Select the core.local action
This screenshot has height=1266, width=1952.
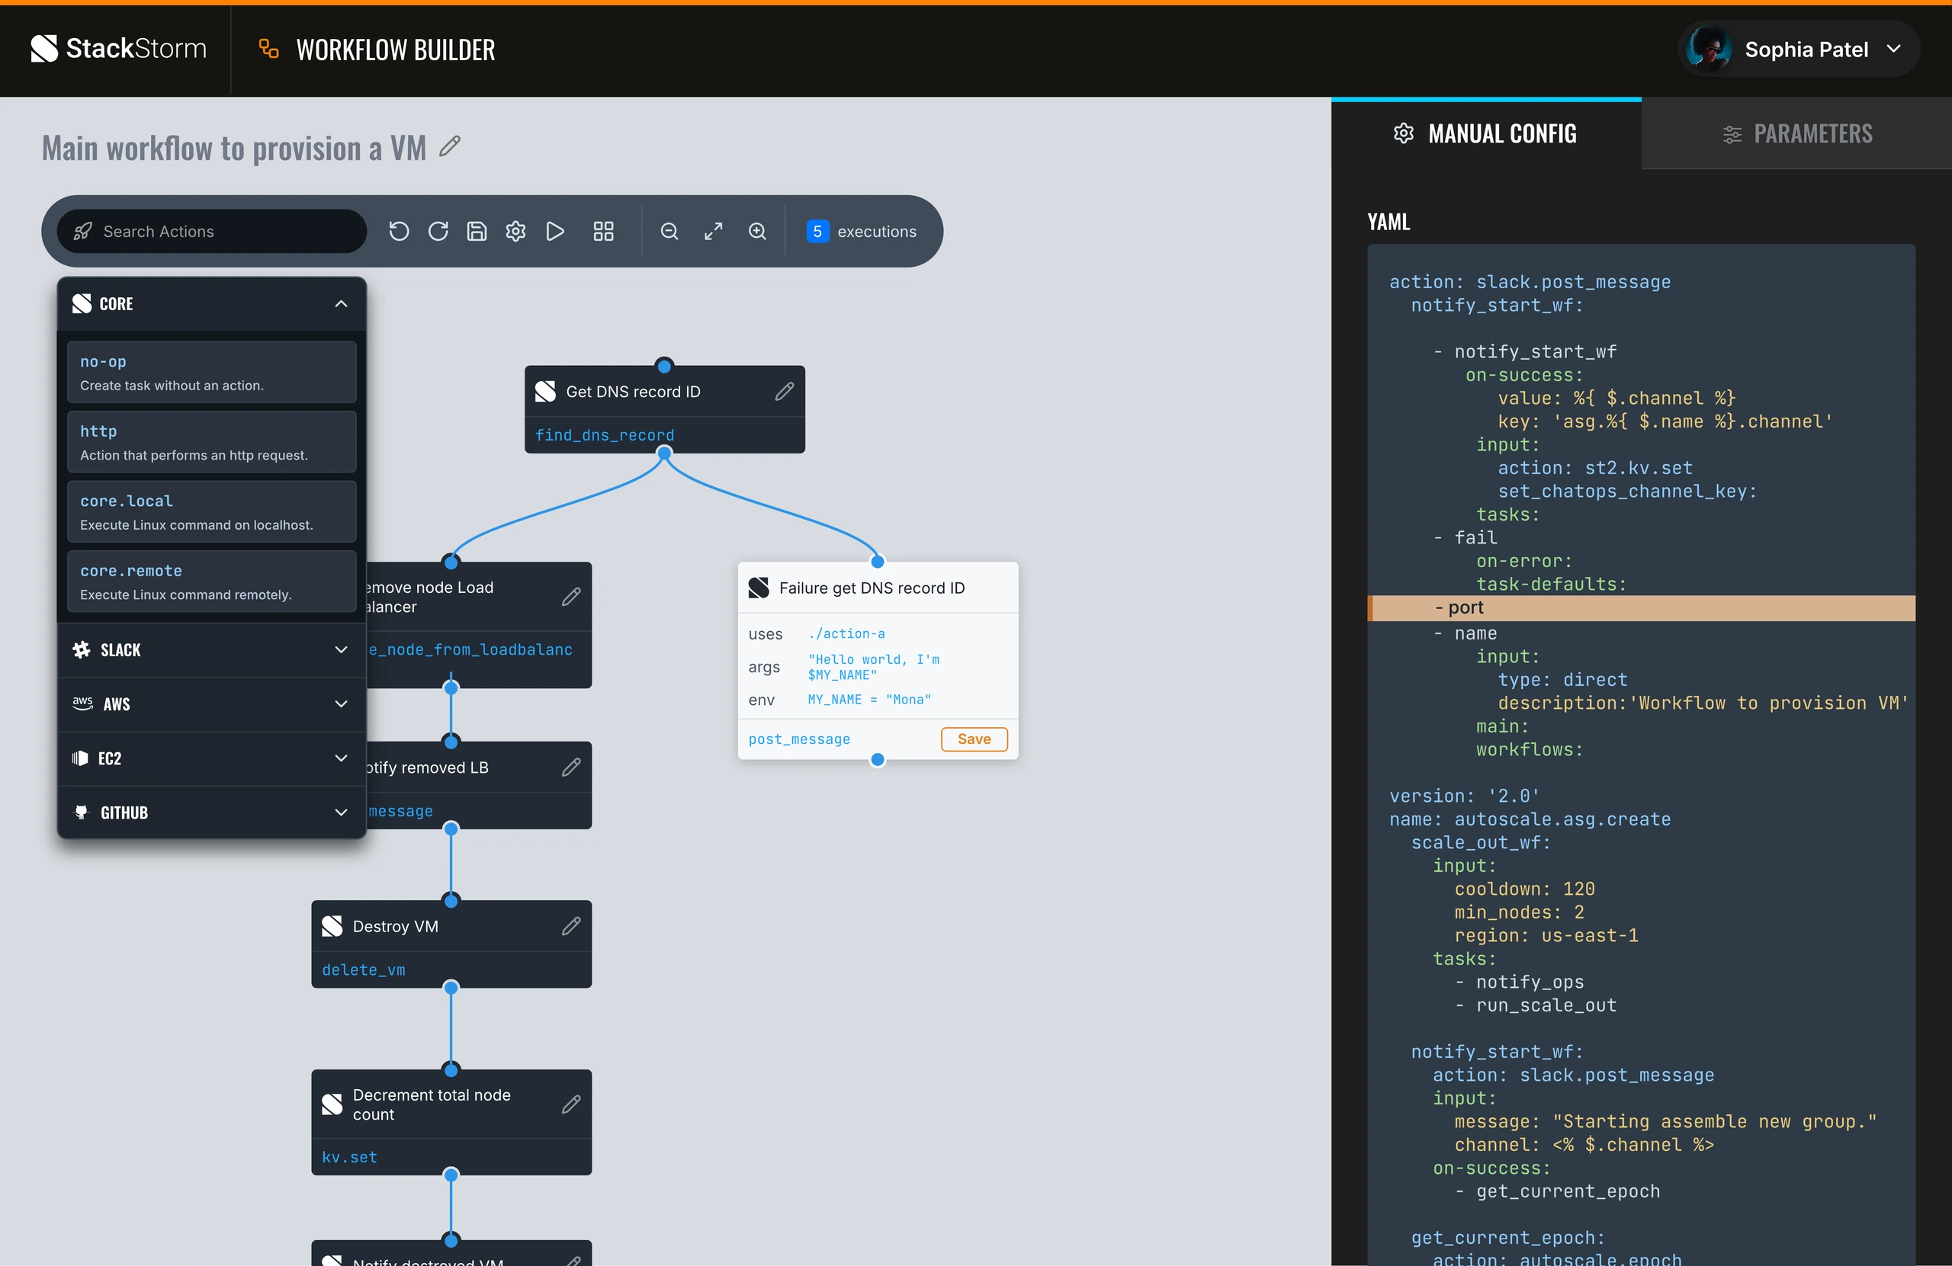(x=212, y=511)
